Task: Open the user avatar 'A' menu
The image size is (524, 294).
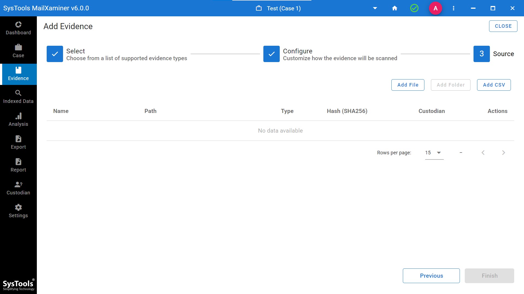Action: coord(436,8)
